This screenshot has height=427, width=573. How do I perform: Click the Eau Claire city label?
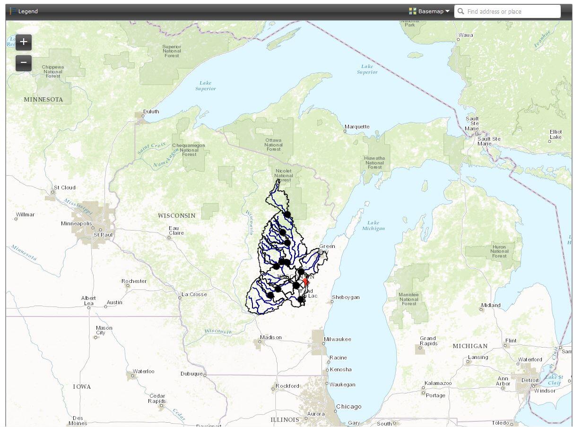click(176, 231)
